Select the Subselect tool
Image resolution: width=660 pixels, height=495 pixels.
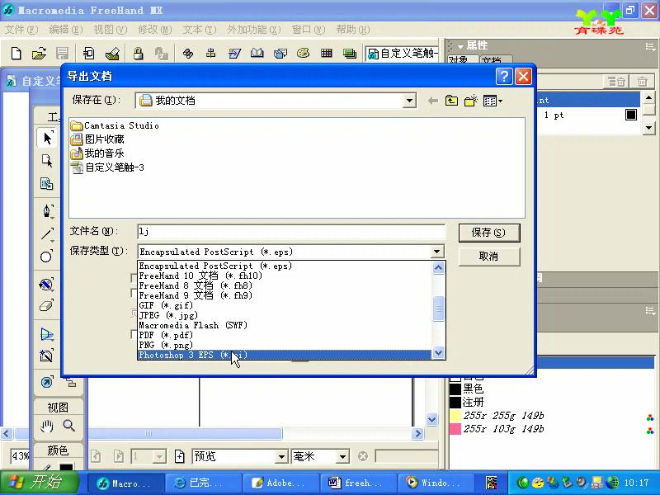(x=47, y=160)
